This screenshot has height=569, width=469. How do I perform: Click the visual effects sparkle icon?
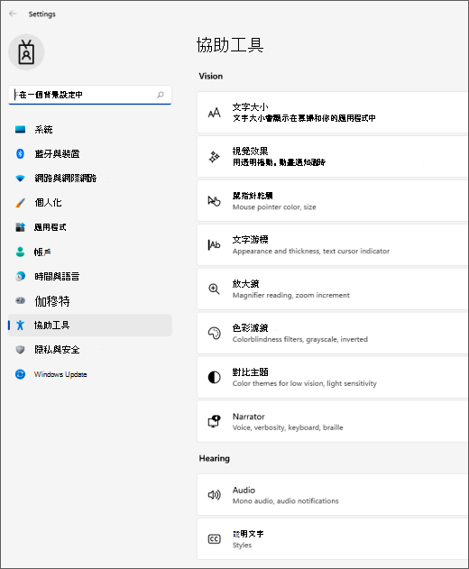point(214,157)
